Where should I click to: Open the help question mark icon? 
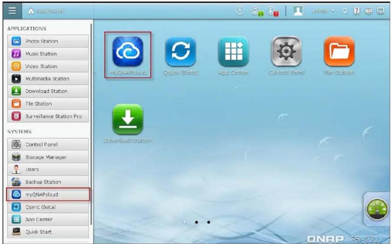pos(357,11)
